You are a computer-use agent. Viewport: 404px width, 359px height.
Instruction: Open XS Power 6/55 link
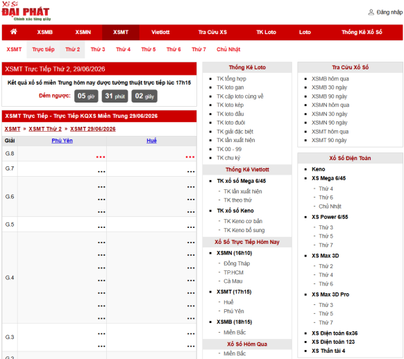click(x=330, y=217)
